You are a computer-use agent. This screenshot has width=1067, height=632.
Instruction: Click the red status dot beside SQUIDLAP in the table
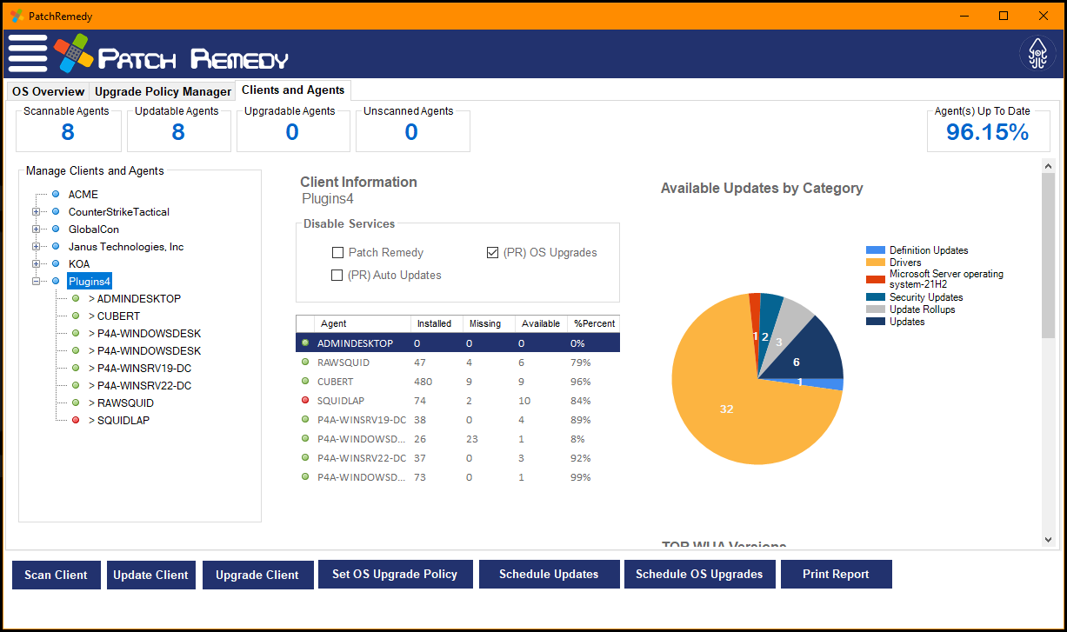304,400
